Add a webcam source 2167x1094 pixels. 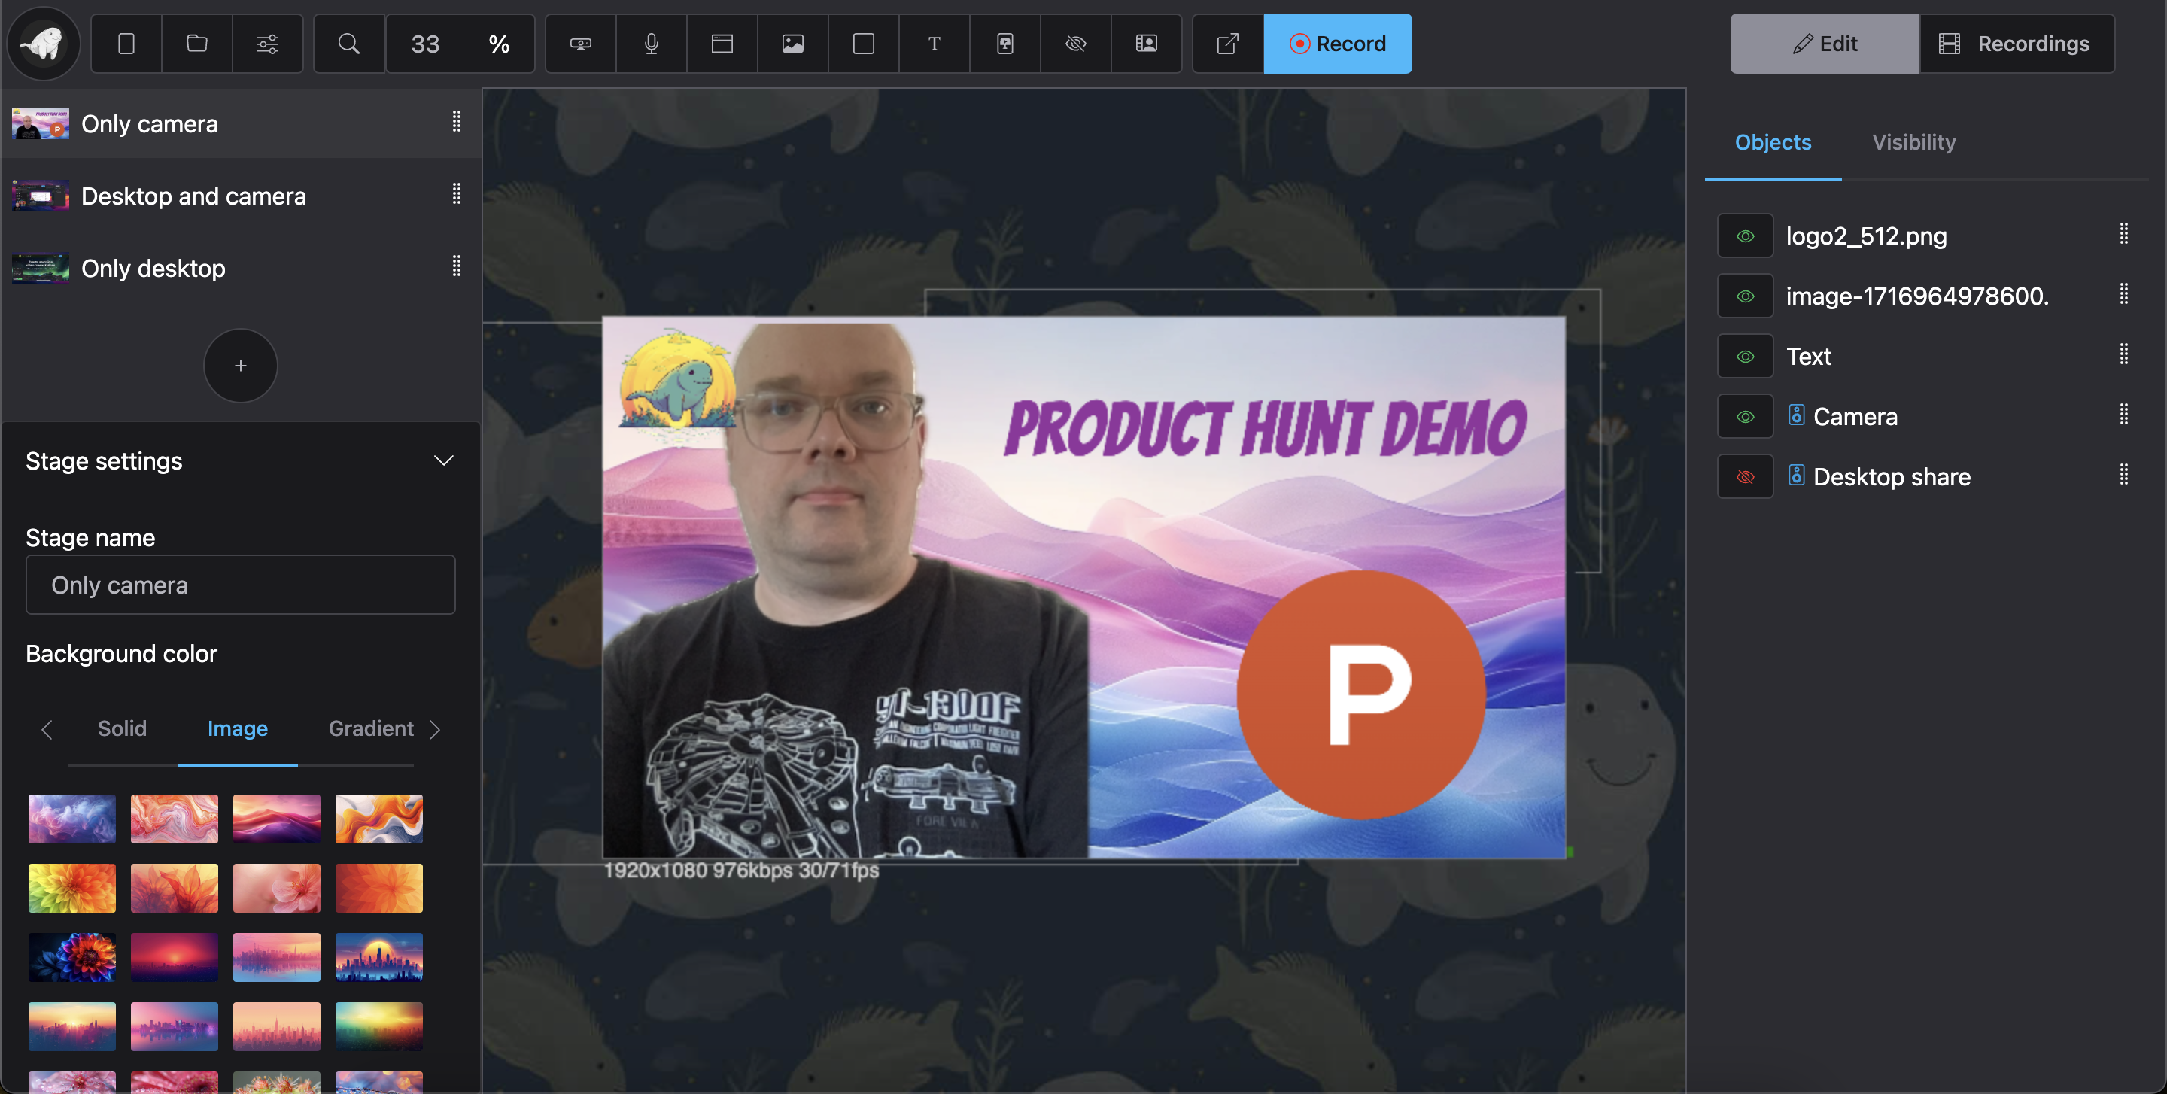click(x=580, y=44)
